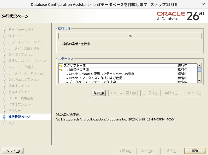Viewport: 208px width, 155px height.
Task: Click the step bullet for 進行状況ページ
Action: (4, 117)
